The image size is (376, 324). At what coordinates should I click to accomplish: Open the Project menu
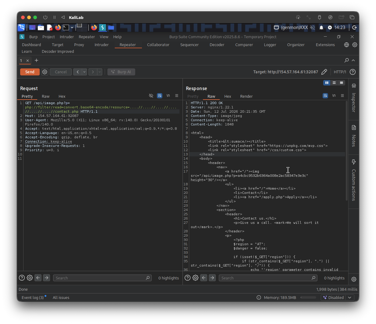pyautogui.click(x=49, y=37)
